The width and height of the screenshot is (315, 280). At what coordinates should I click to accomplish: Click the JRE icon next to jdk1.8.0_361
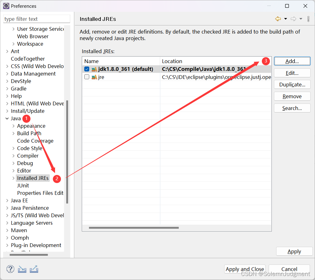[x=94, y=69]
